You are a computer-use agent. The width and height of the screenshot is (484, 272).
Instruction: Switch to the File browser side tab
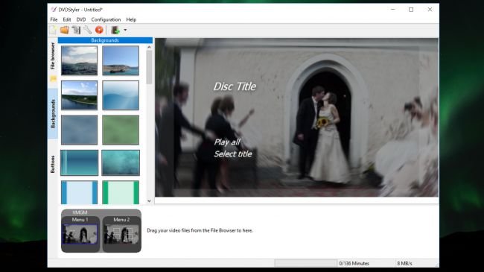pyautogui.click(x=53, y=56)
